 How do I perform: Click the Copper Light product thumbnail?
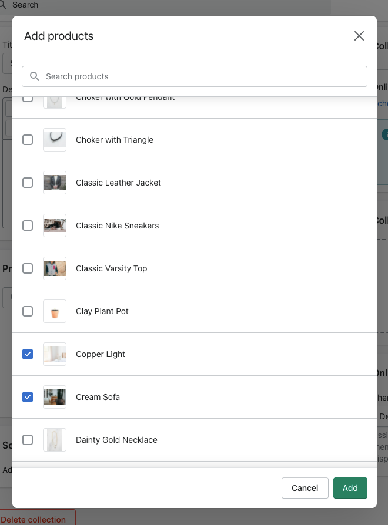[55, 354]
